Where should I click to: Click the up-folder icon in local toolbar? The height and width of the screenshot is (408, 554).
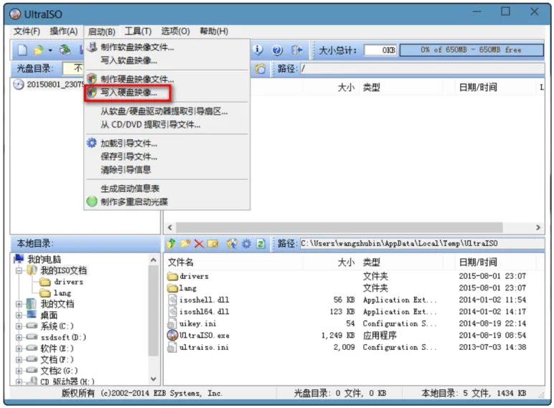171,243
